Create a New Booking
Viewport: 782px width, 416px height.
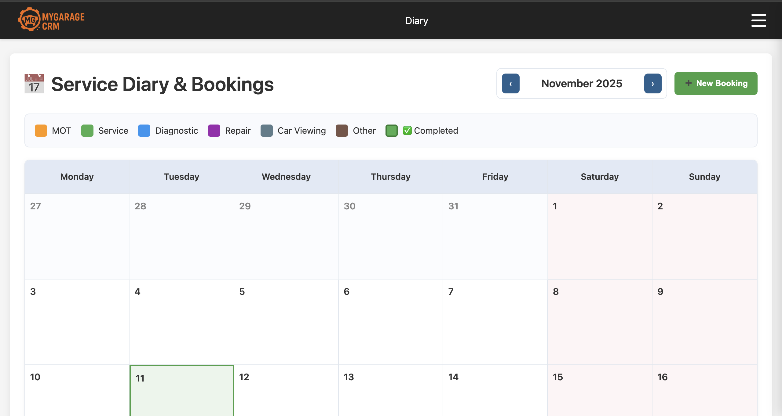coord(716,83)
